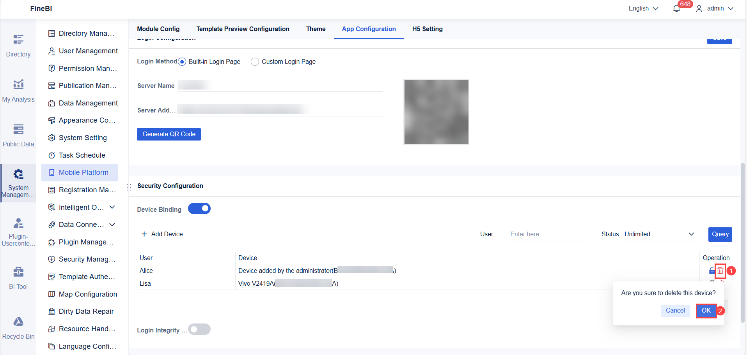Viewport: 747px width, 355px height.
Task: Open the Status Unlimited dropdown
Action: [659, 234]
